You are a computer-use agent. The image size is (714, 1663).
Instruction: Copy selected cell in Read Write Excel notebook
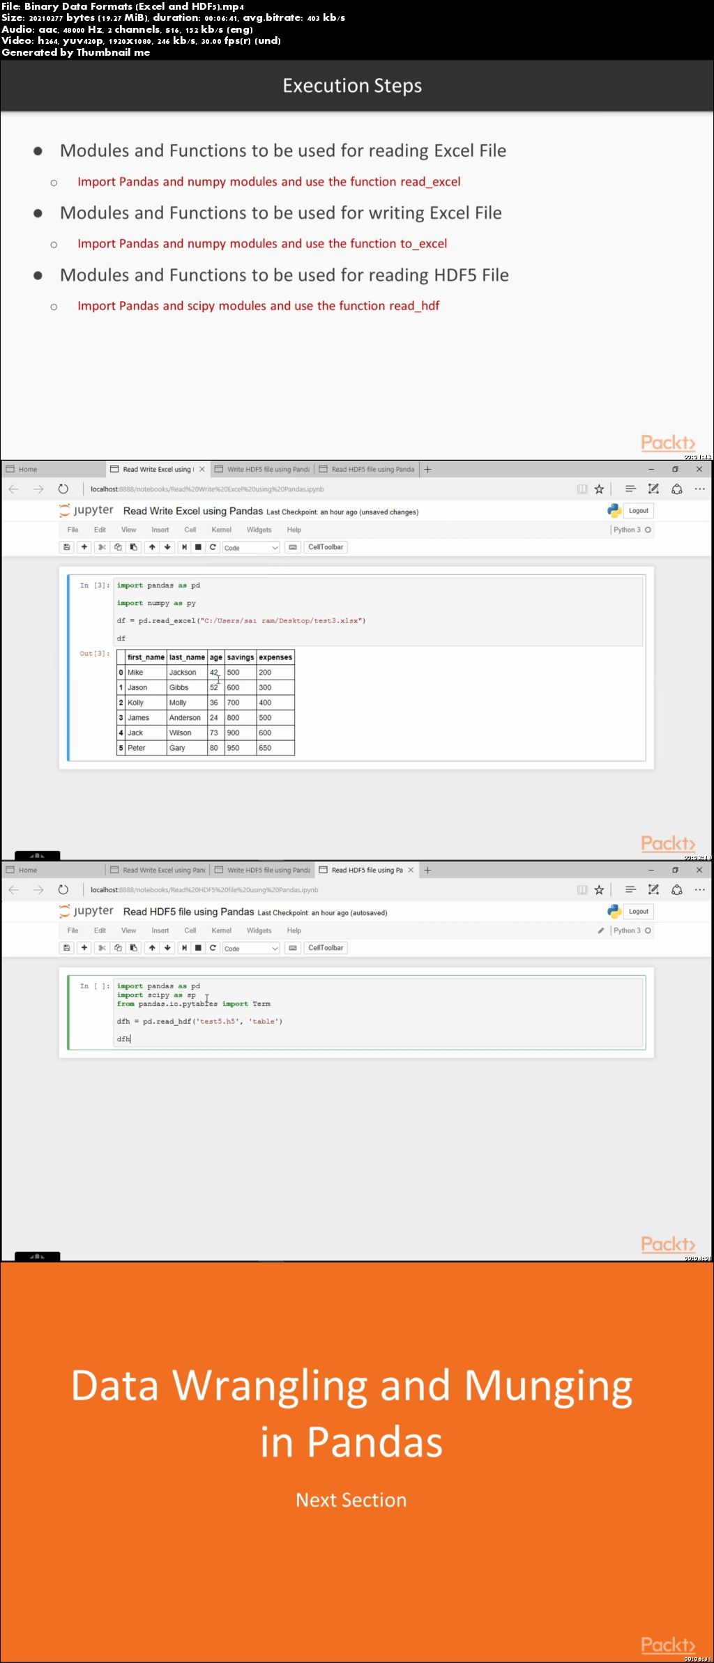tap(118, 547)
